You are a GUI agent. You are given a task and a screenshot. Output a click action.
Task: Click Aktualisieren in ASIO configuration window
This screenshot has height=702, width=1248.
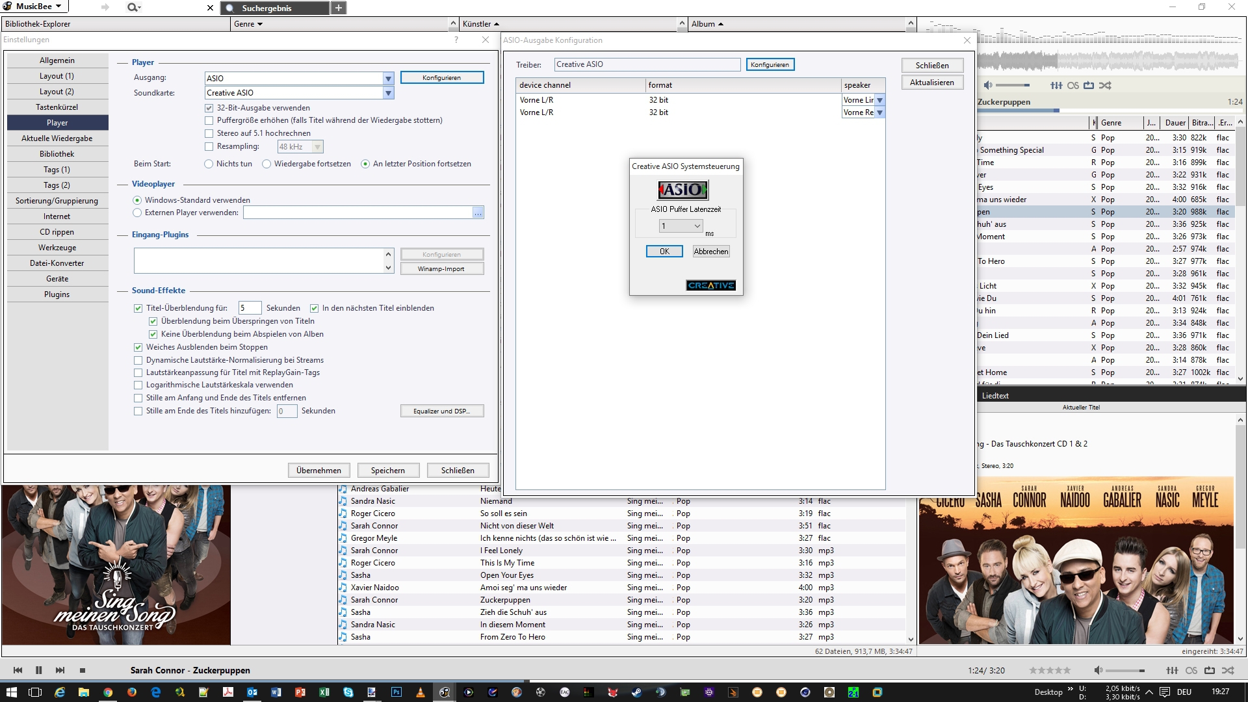(932, 83)
